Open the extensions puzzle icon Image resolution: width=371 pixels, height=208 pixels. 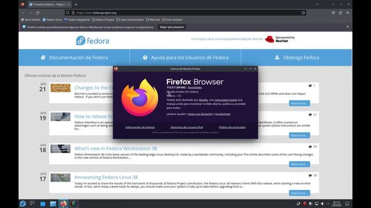(340, 13)
